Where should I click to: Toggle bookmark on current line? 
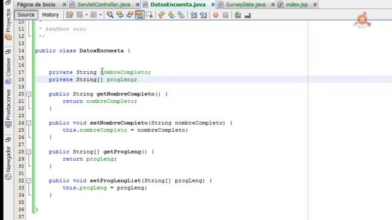(181, 15)
